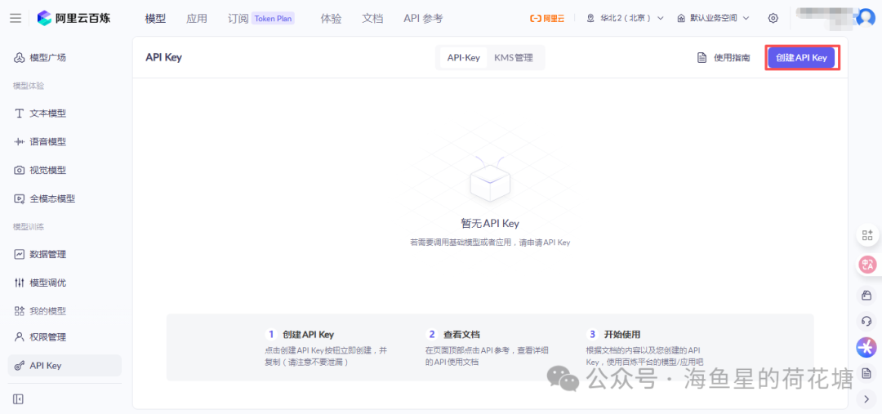Click the 视觉模型 camera icon
This screenshot has height=414, width=882.
click(19, 170)
